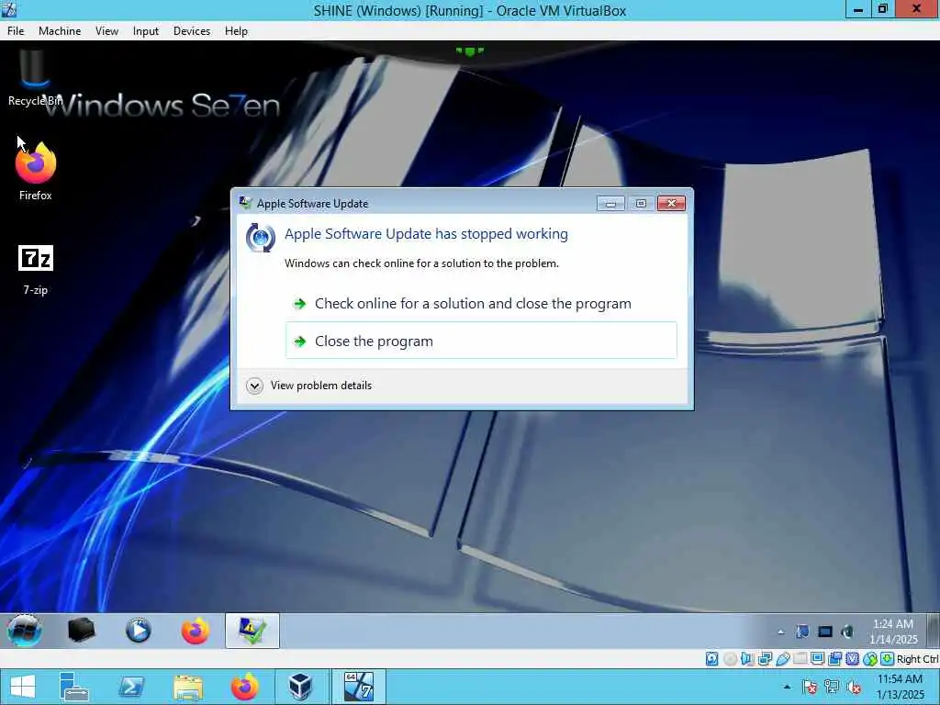Select the Firefox desktop shortcut
Image resolution: width=940 pixels, height=705 pixels.
pos(36,171)
